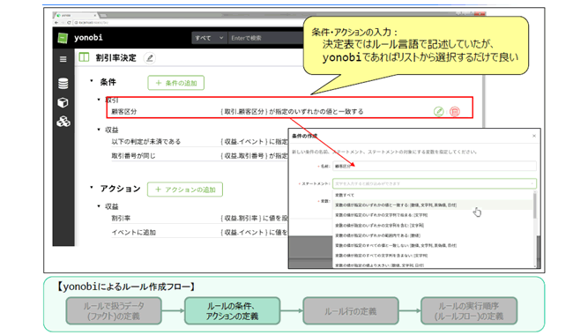Open the stacked cubes icon in the sidebar
The image size is (573, 335).
63,122
